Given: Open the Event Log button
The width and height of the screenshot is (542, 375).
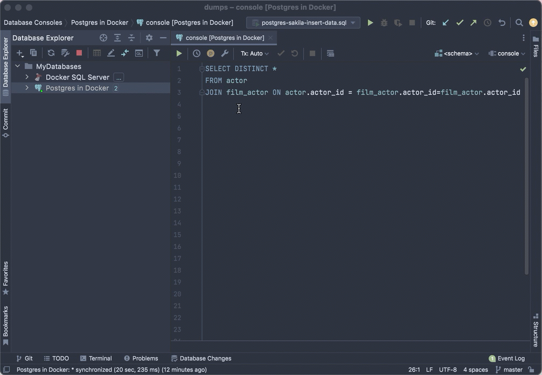Looking at the screenshot, I should point(506,358).
